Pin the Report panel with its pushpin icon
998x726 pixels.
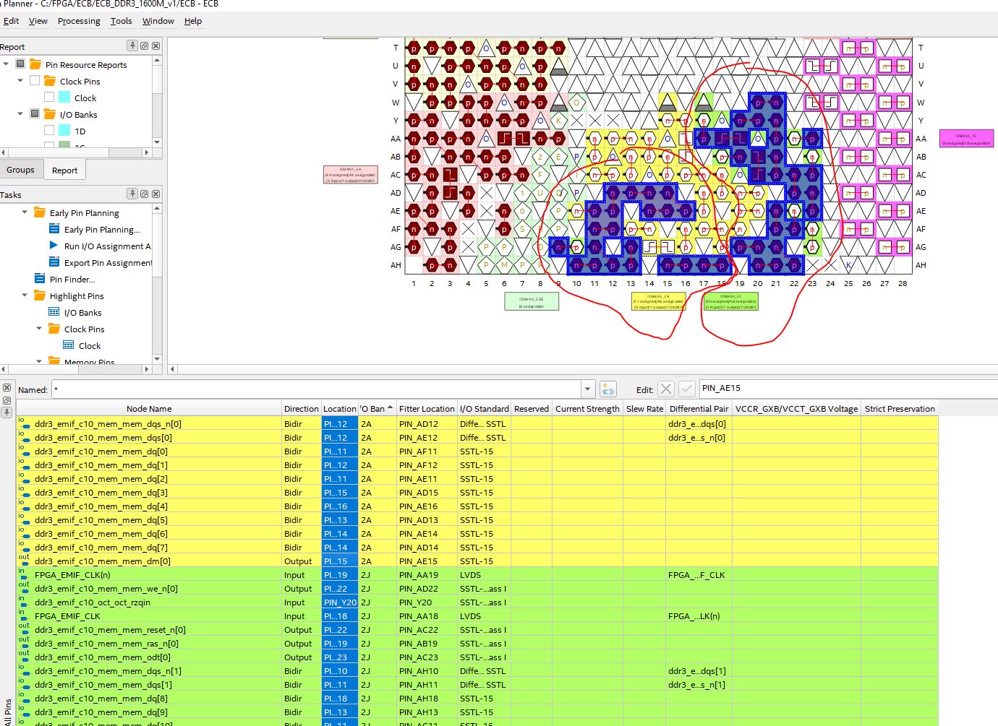[x=132, y=46]
